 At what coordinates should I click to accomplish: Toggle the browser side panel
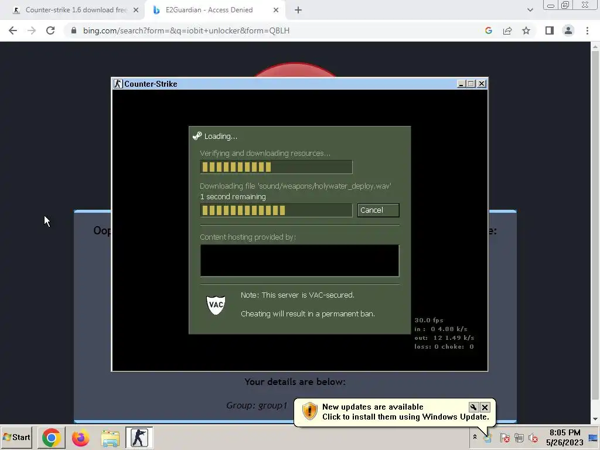click(550, 30)
